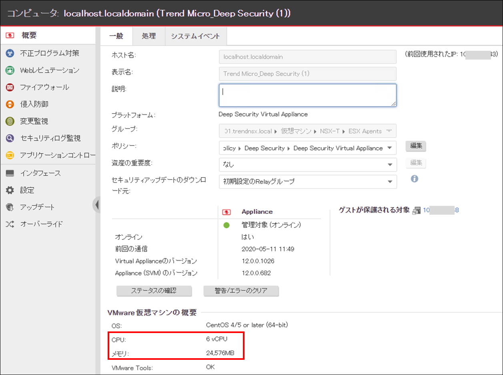Click the 2020-05-11 11:49 timestamp
The height and width of the screenshot is (375, 503).
click(268, 249)
